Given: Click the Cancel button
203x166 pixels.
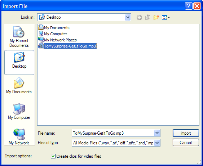Looking at the screenshot, I should pyautogui.click(x=186, y=143).
